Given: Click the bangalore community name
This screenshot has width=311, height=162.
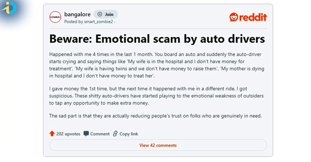Looking at the screenshot, I should coord(77,14).
